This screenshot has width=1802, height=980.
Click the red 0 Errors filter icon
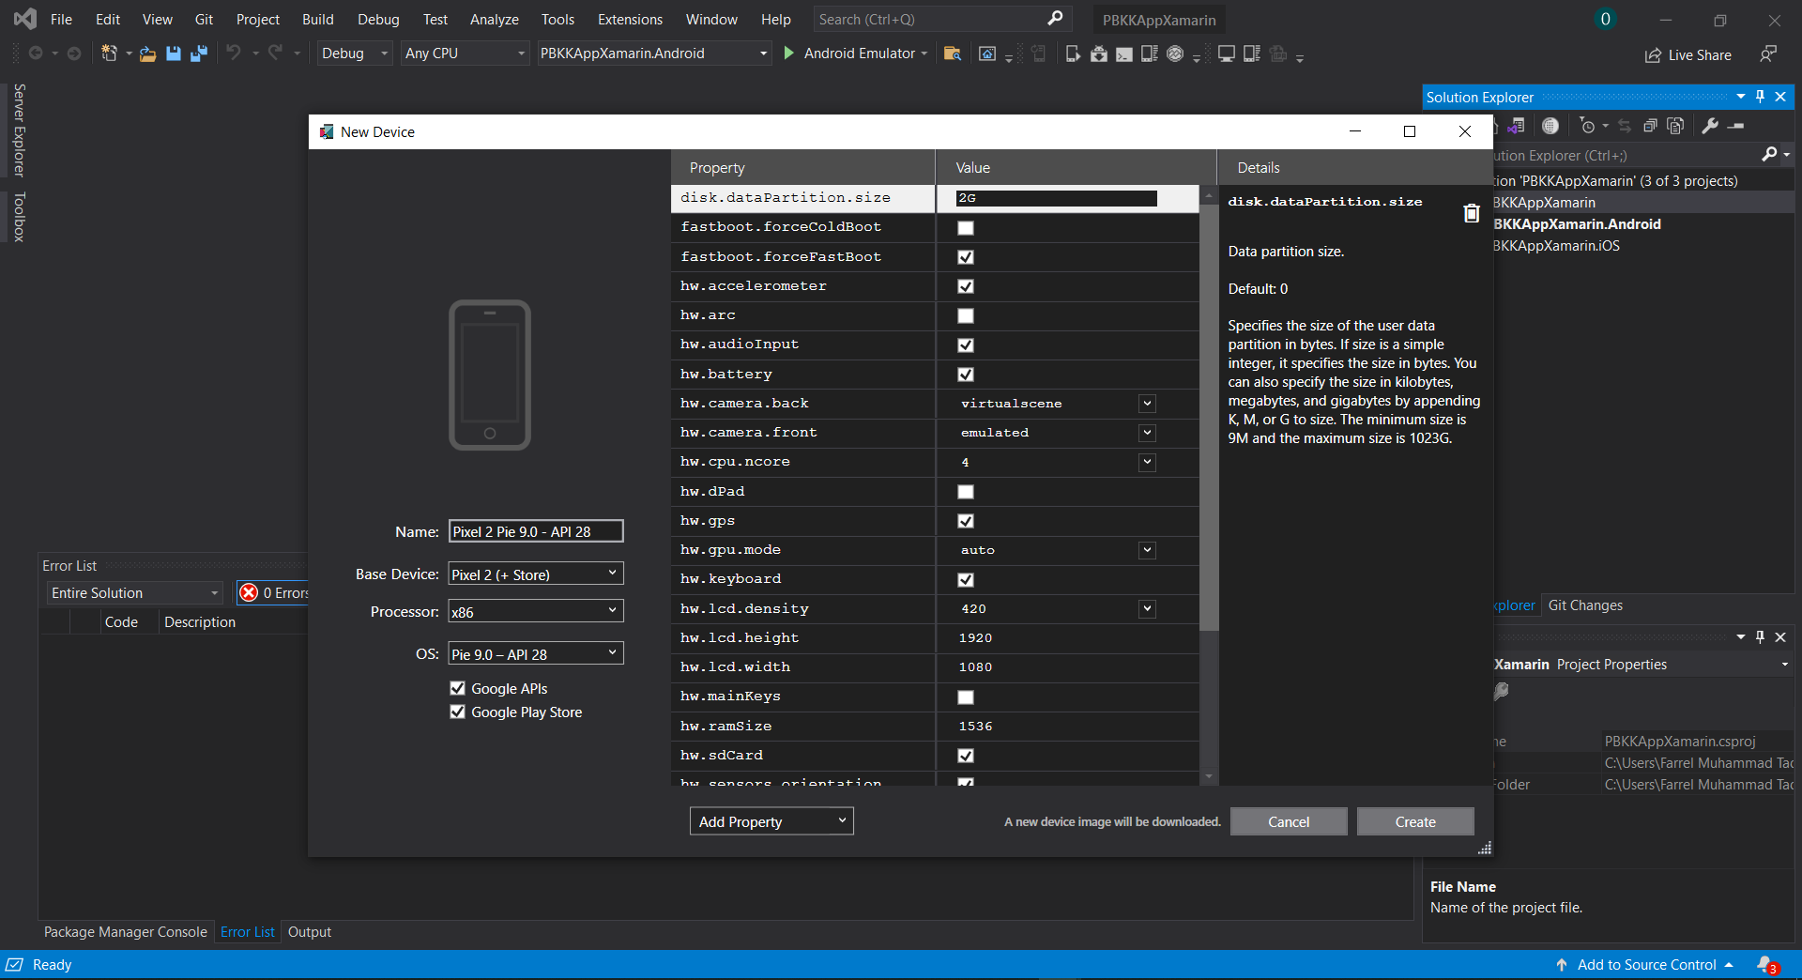(x=249, y=592)
